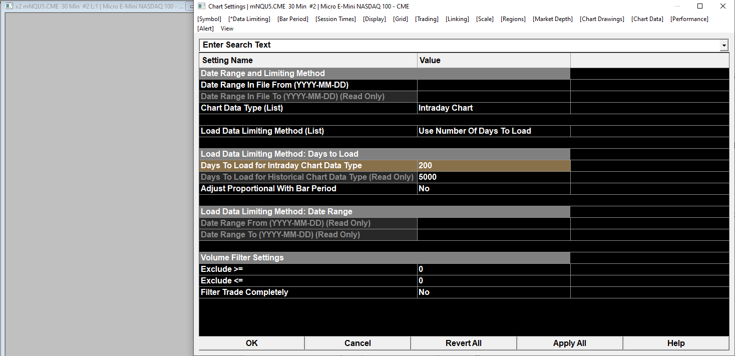This screenshot has width=735, height=356.
Task: Click the Enter Search Text field
Action: tap(460, 45)
